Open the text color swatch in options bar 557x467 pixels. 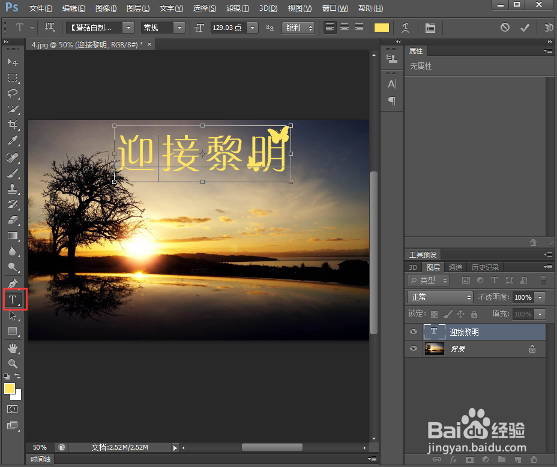381,28
